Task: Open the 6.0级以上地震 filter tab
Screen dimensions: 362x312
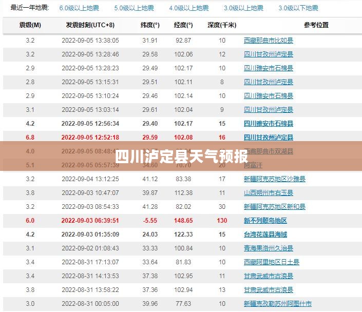Action: click(x=79, y=8)
